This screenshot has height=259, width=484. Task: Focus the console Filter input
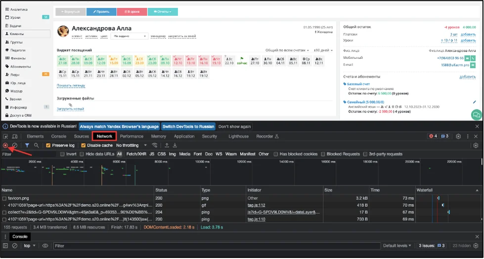pos(217,246)
